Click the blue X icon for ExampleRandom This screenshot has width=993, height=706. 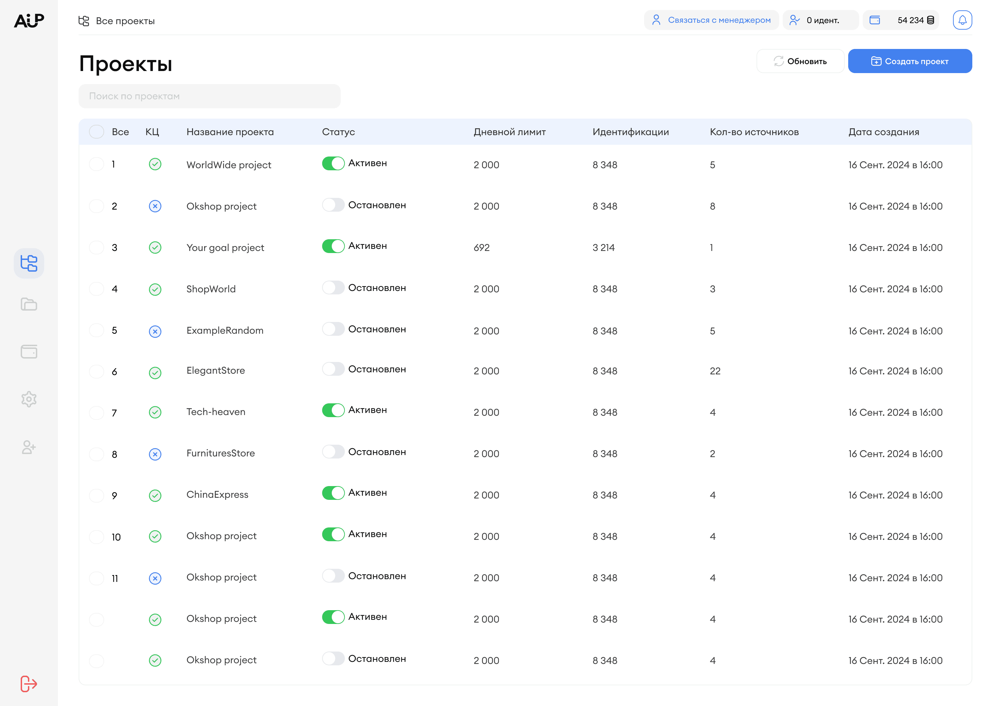155,331
